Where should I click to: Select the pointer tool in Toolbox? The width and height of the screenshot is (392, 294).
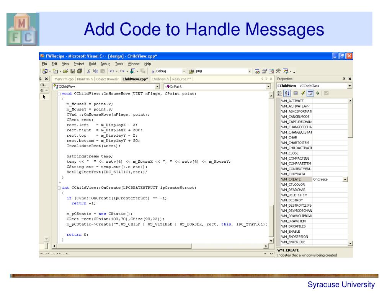[44, 97]
